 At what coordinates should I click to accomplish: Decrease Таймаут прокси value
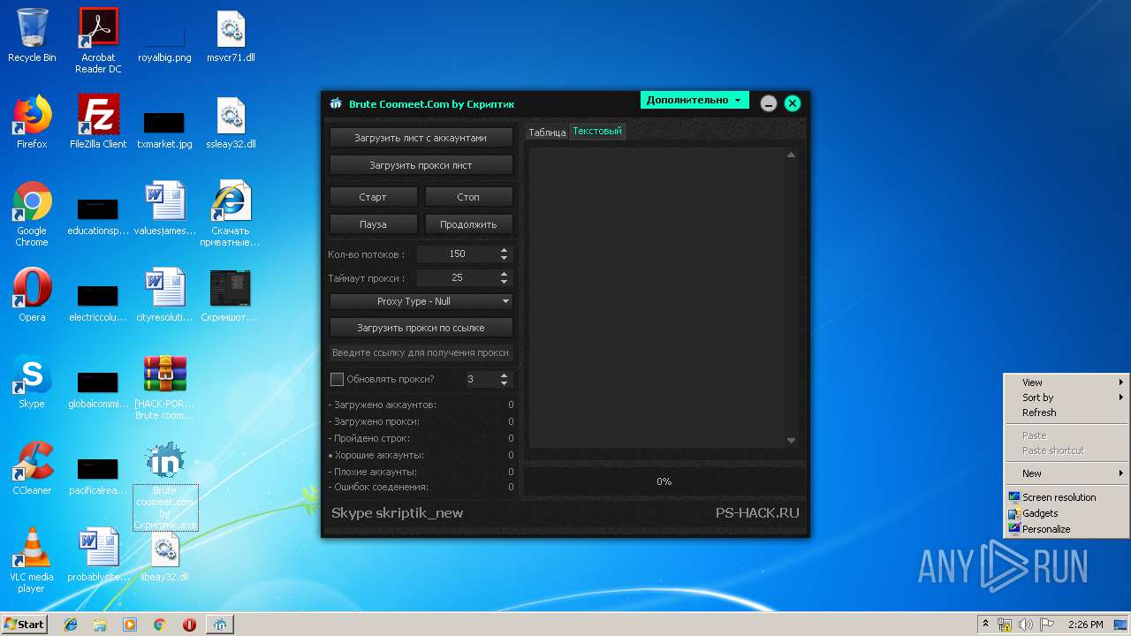[x=504, y=281]
